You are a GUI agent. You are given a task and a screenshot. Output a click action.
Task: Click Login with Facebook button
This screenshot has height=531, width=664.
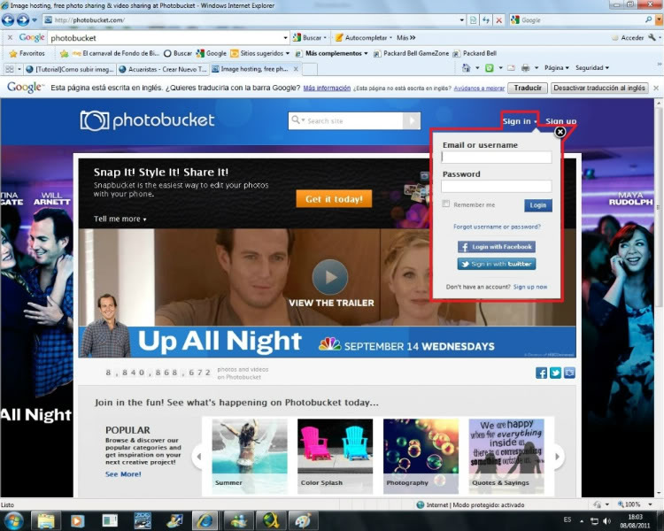(497, 247)
